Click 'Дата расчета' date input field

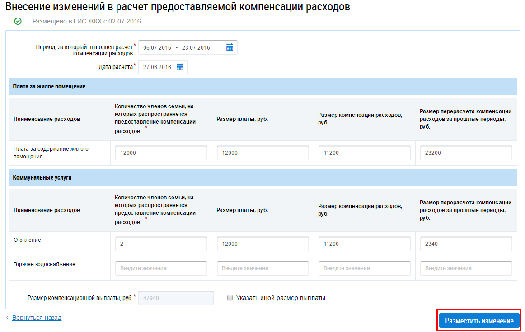[x=157, y=67]
